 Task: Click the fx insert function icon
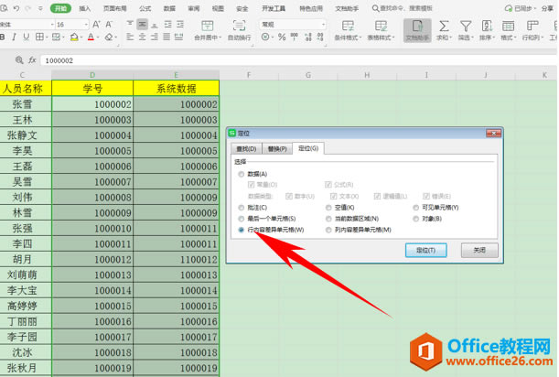[31, 59]
